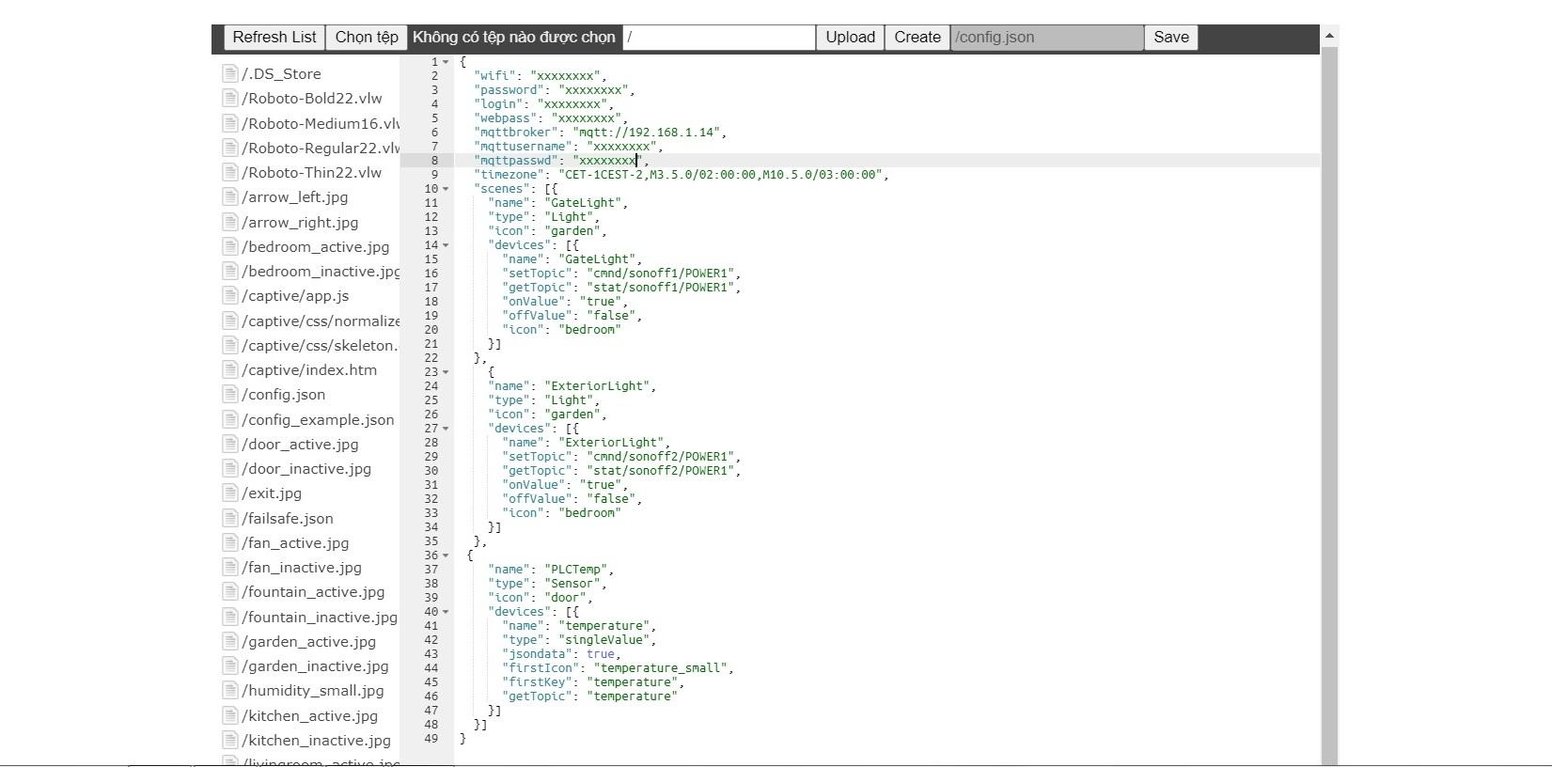Click file icon beside /fan_inactive.jpg
1552x767 pixels.
[x=230, y=567]
